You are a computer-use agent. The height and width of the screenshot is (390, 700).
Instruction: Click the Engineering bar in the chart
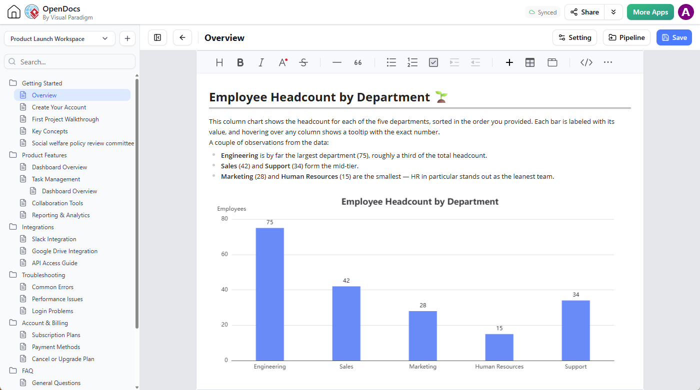pyautogui.click(x=269, y=294)
